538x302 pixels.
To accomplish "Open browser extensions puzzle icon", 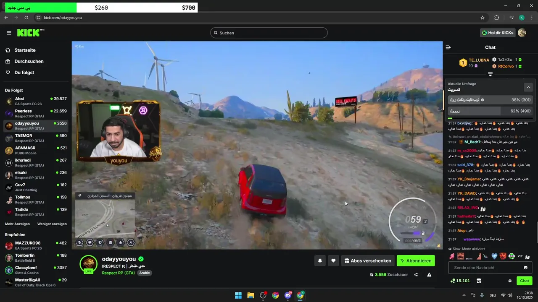I will pyautogui.click(x=497, y=18).
